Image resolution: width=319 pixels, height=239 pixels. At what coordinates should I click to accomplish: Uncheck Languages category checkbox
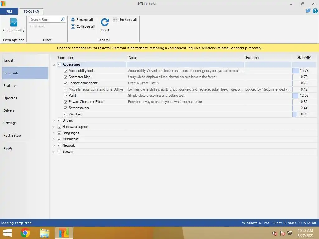pos(59,133)
